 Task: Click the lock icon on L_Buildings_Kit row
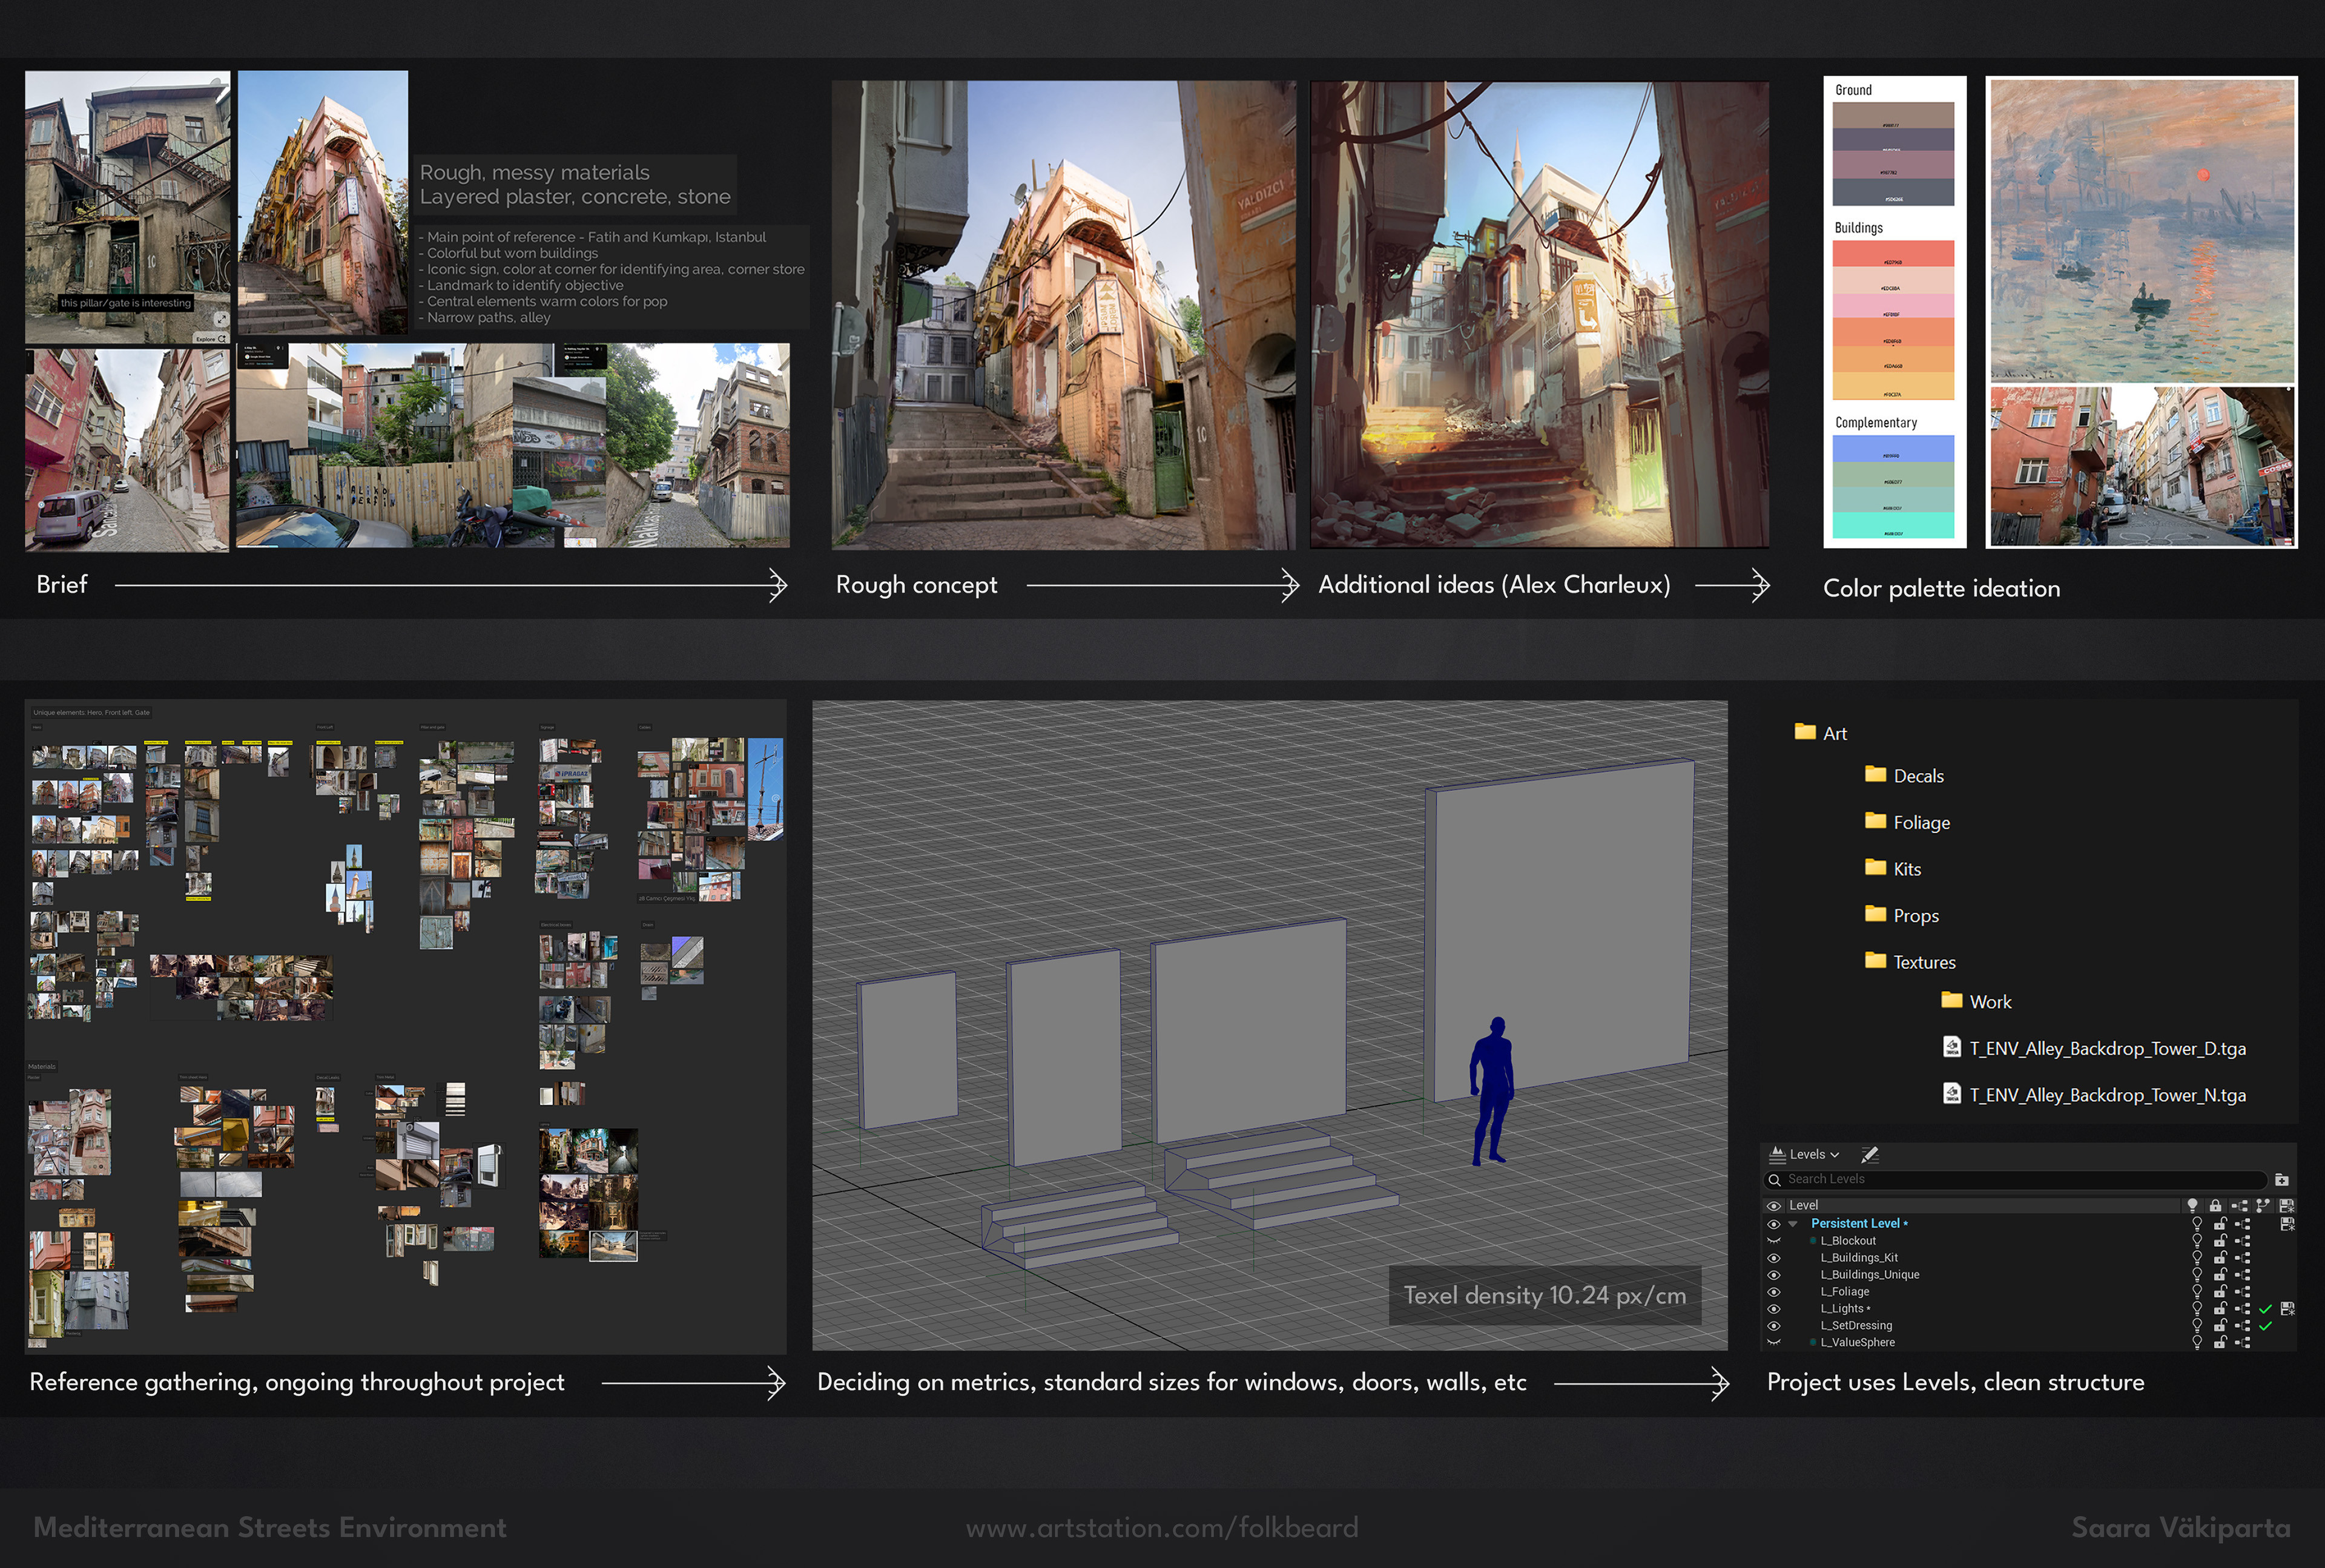[x=2219, y=1258]
